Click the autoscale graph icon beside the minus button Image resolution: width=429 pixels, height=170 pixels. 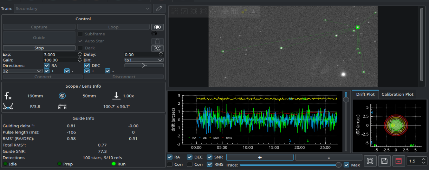[x=370, y=161]
